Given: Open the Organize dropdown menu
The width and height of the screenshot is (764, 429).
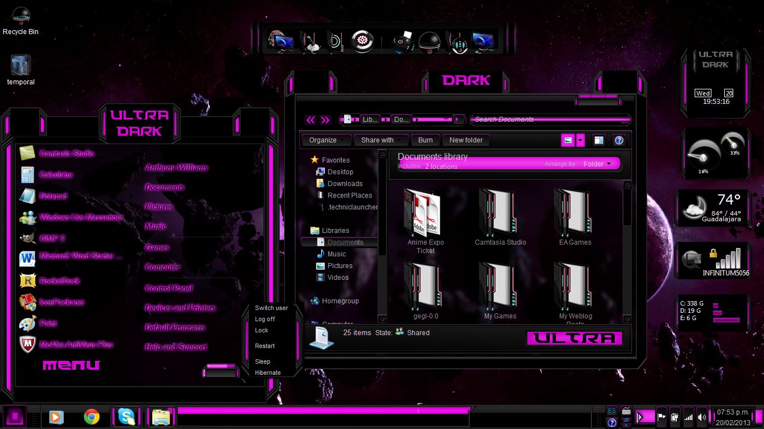Looking at the screenshot, I should click(328, 140).
